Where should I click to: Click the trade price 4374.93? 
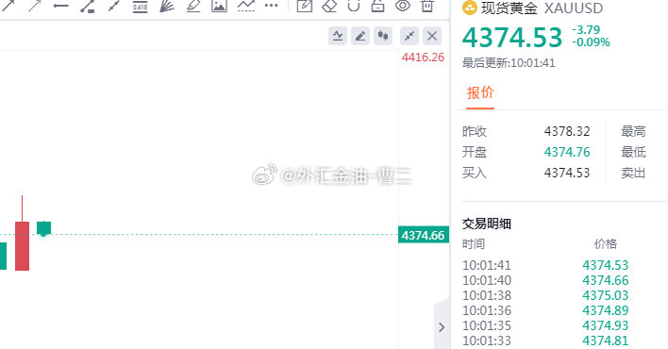click(x=606, y=325)
